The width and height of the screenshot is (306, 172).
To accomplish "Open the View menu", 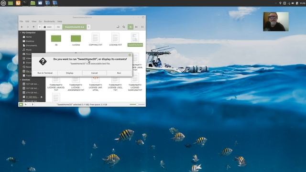I will [x=34, y=21].
